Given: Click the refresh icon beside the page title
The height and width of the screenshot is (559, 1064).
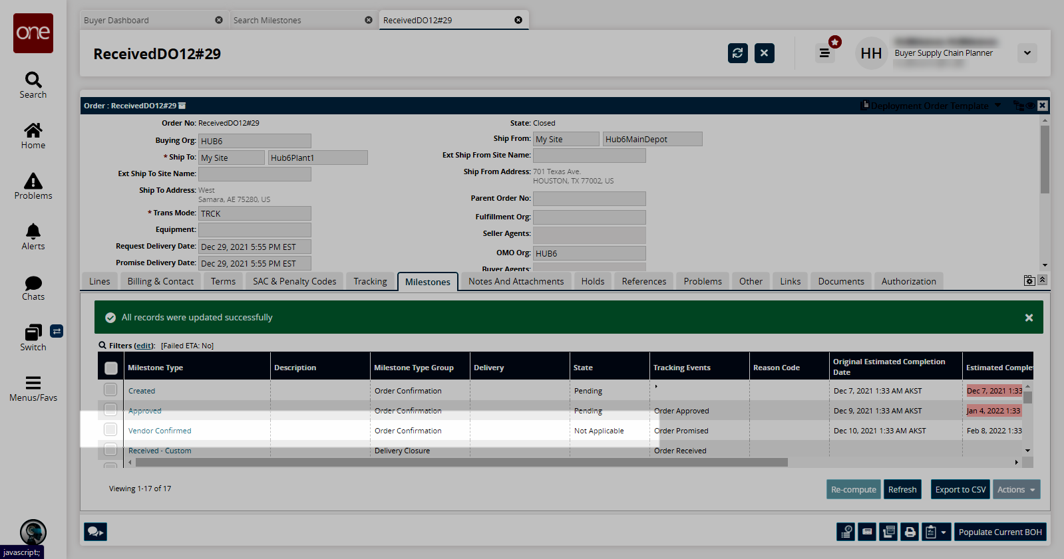Looking at the screenshot, I should point(737,53).
